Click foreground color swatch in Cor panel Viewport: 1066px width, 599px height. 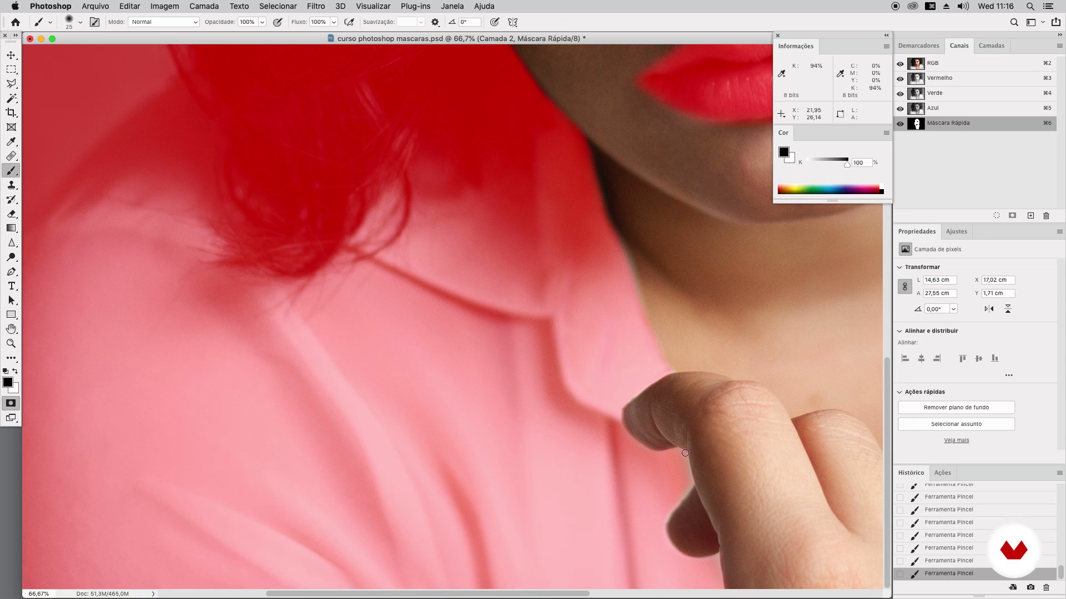pos(783,152)
